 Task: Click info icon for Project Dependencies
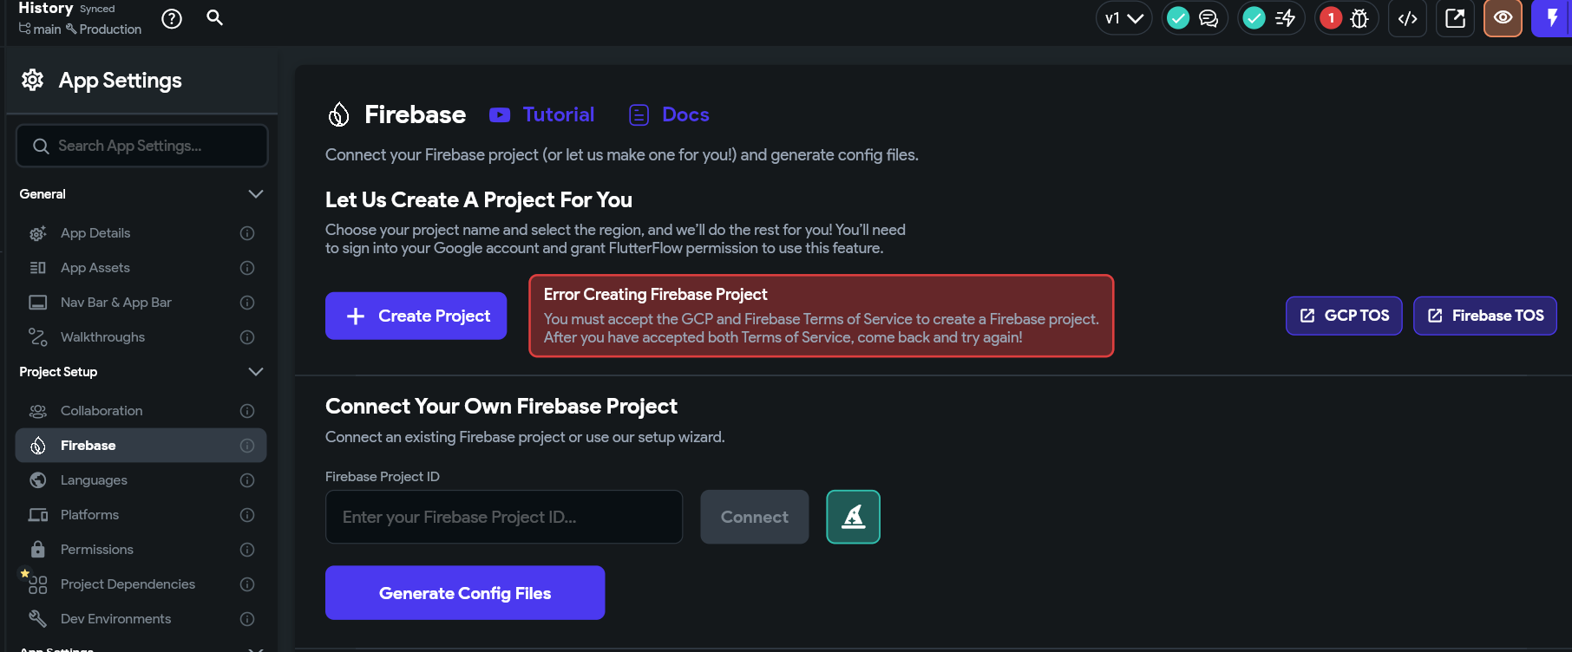click(247, 584)
